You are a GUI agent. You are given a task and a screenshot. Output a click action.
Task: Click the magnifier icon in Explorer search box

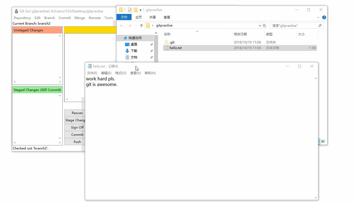coord(320,26)
